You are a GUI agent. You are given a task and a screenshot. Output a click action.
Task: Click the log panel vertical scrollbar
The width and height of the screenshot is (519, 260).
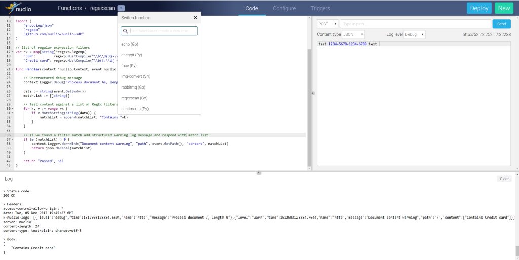(x=516, y=251)
